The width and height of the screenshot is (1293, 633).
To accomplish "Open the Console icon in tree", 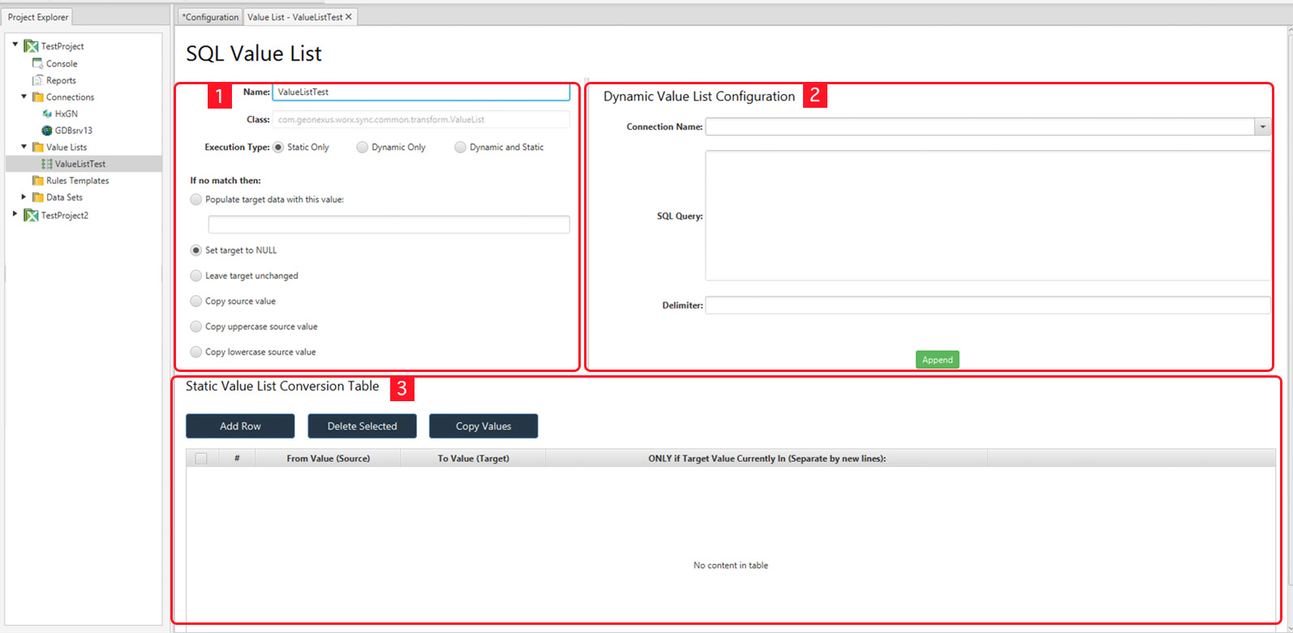I will 37,63.
